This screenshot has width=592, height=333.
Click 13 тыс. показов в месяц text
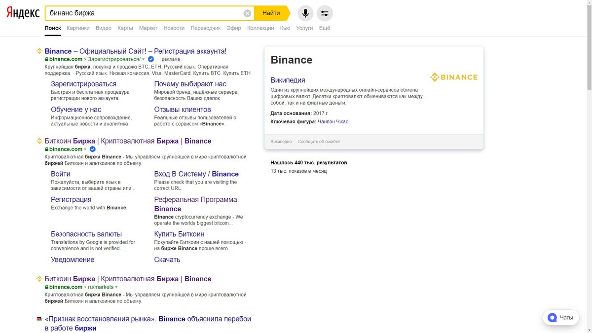click(x=298, y=171)
